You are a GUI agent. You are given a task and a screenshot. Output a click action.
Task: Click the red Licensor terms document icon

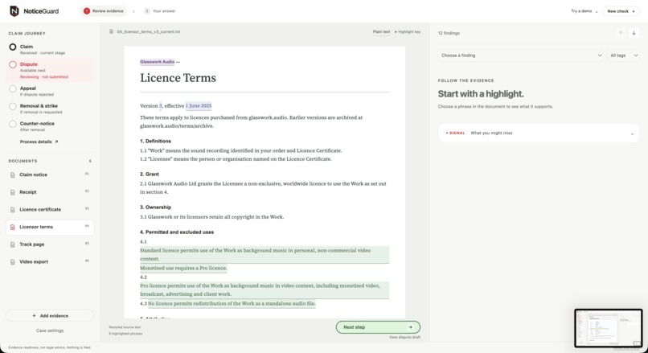click(x=12, y=227)
